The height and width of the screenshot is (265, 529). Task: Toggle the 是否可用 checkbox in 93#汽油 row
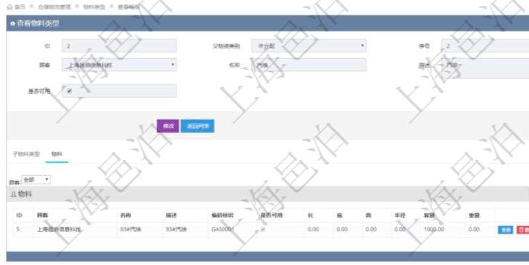coord(263,229)
